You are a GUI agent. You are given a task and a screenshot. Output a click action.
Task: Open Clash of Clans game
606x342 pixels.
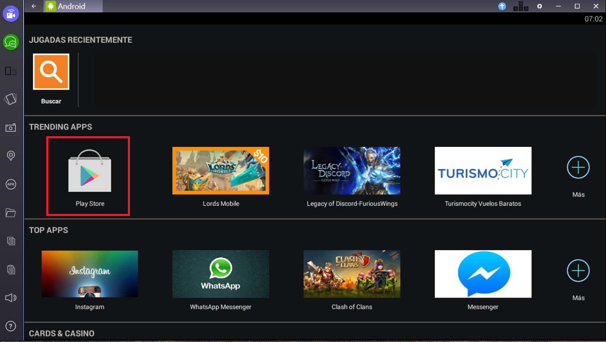point(352,274)
